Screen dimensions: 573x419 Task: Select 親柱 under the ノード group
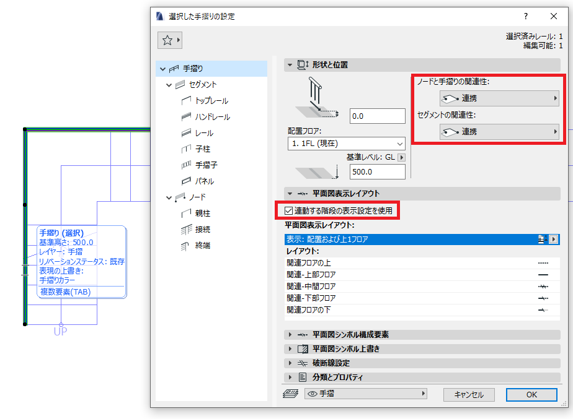click(202, 213)
